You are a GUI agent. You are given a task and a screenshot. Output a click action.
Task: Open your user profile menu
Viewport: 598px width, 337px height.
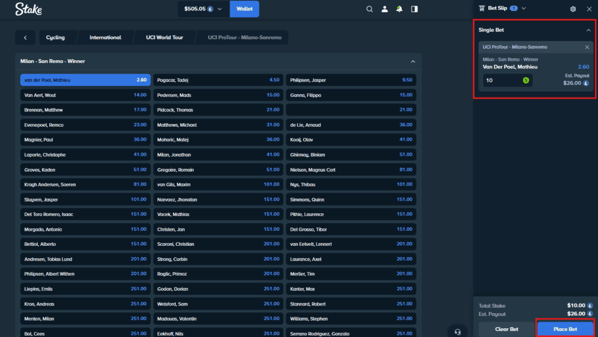click(x=384, y=9)
